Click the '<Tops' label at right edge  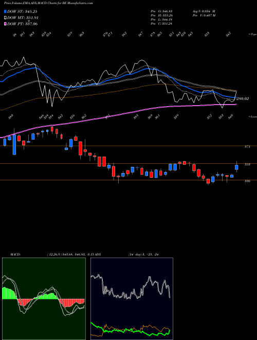click(x=252, y=35)
